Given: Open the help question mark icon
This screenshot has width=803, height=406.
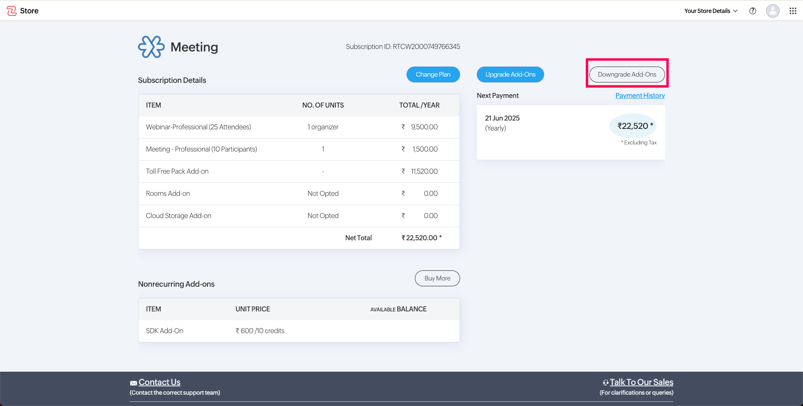Looking at the screenshot, I should (753, 11).
